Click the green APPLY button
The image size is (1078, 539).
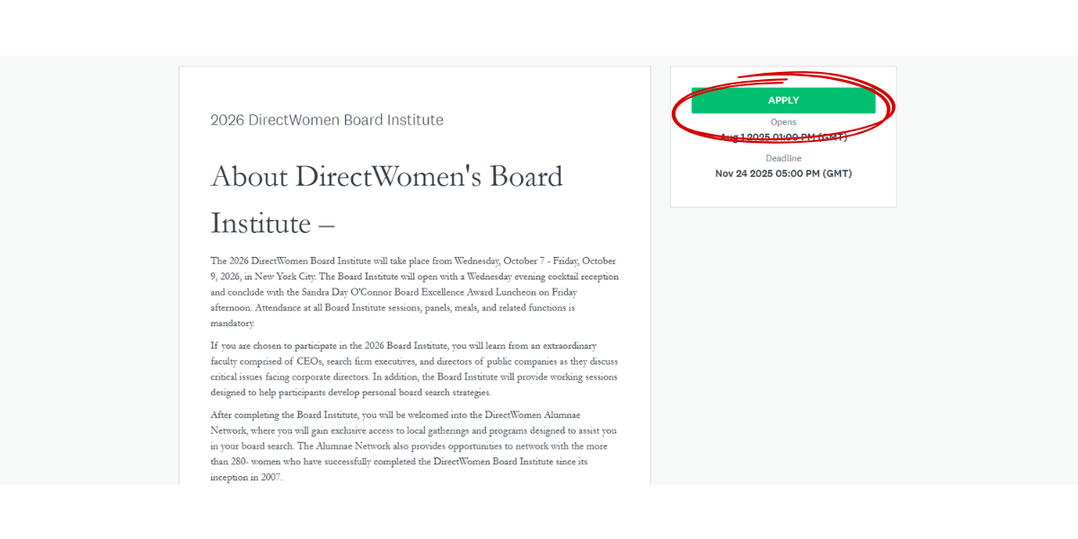pos(782,101)
